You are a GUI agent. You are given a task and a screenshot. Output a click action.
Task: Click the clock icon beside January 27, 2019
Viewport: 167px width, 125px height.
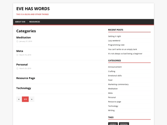[17, 41]
